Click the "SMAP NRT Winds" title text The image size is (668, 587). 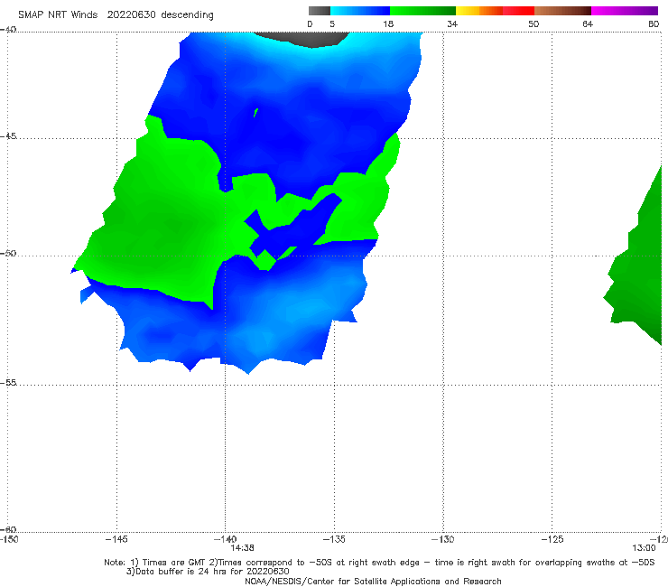58,15
